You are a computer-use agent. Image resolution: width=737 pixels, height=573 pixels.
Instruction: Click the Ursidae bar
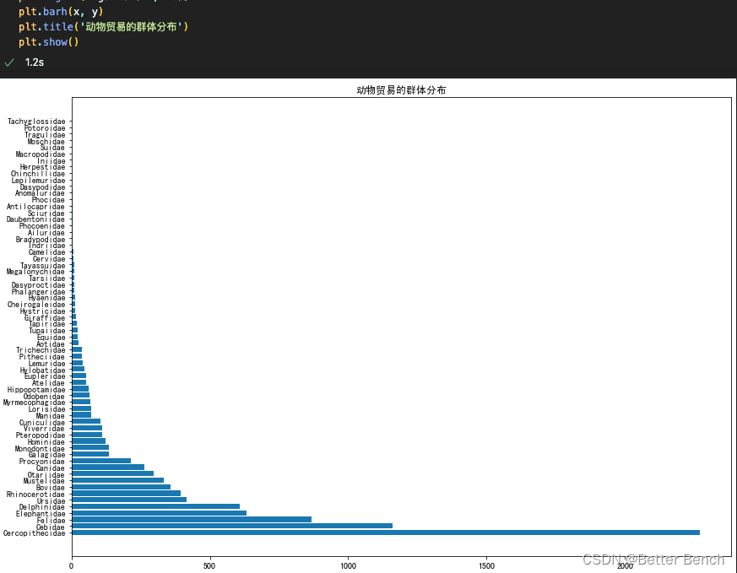pos(129,500)
